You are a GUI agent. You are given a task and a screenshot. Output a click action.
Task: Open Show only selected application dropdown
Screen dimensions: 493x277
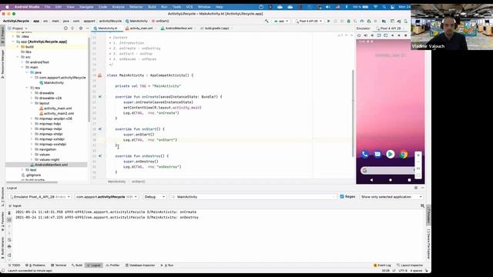[x=391, y=197]
